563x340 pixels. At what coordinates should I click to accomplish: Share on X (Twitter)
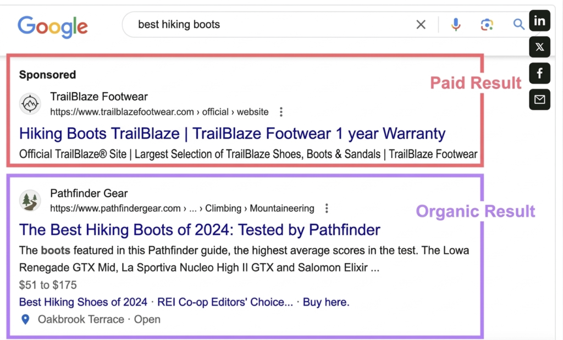539,47
